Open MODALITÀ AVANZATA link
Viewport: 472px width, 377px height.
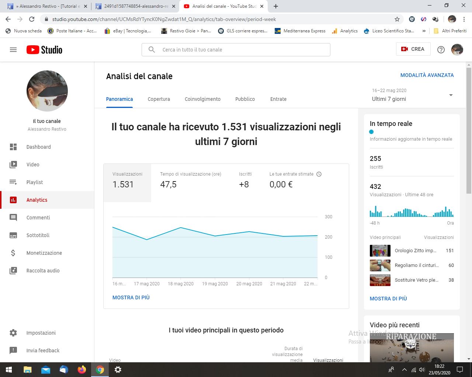pos(427,75)
